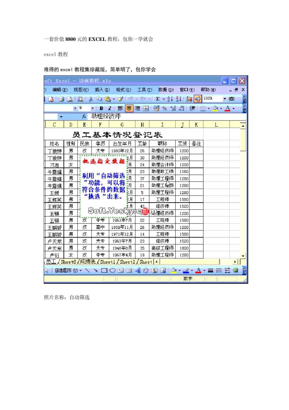
Task: Click the fx Insert Function button
Action: click(x=84, y=117)
